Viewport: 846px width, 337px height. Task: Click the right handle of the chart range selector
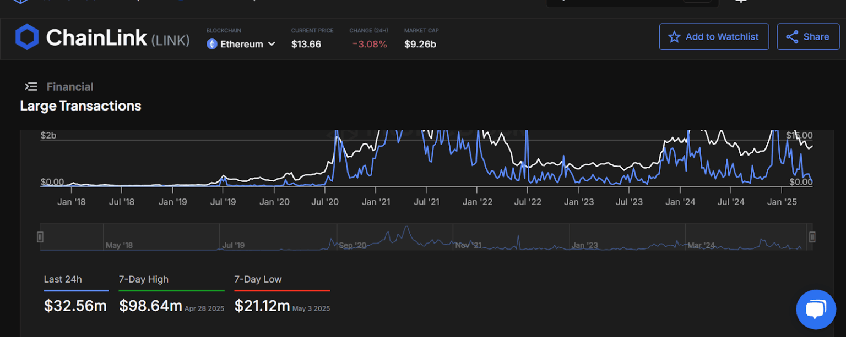coord(812,237)
